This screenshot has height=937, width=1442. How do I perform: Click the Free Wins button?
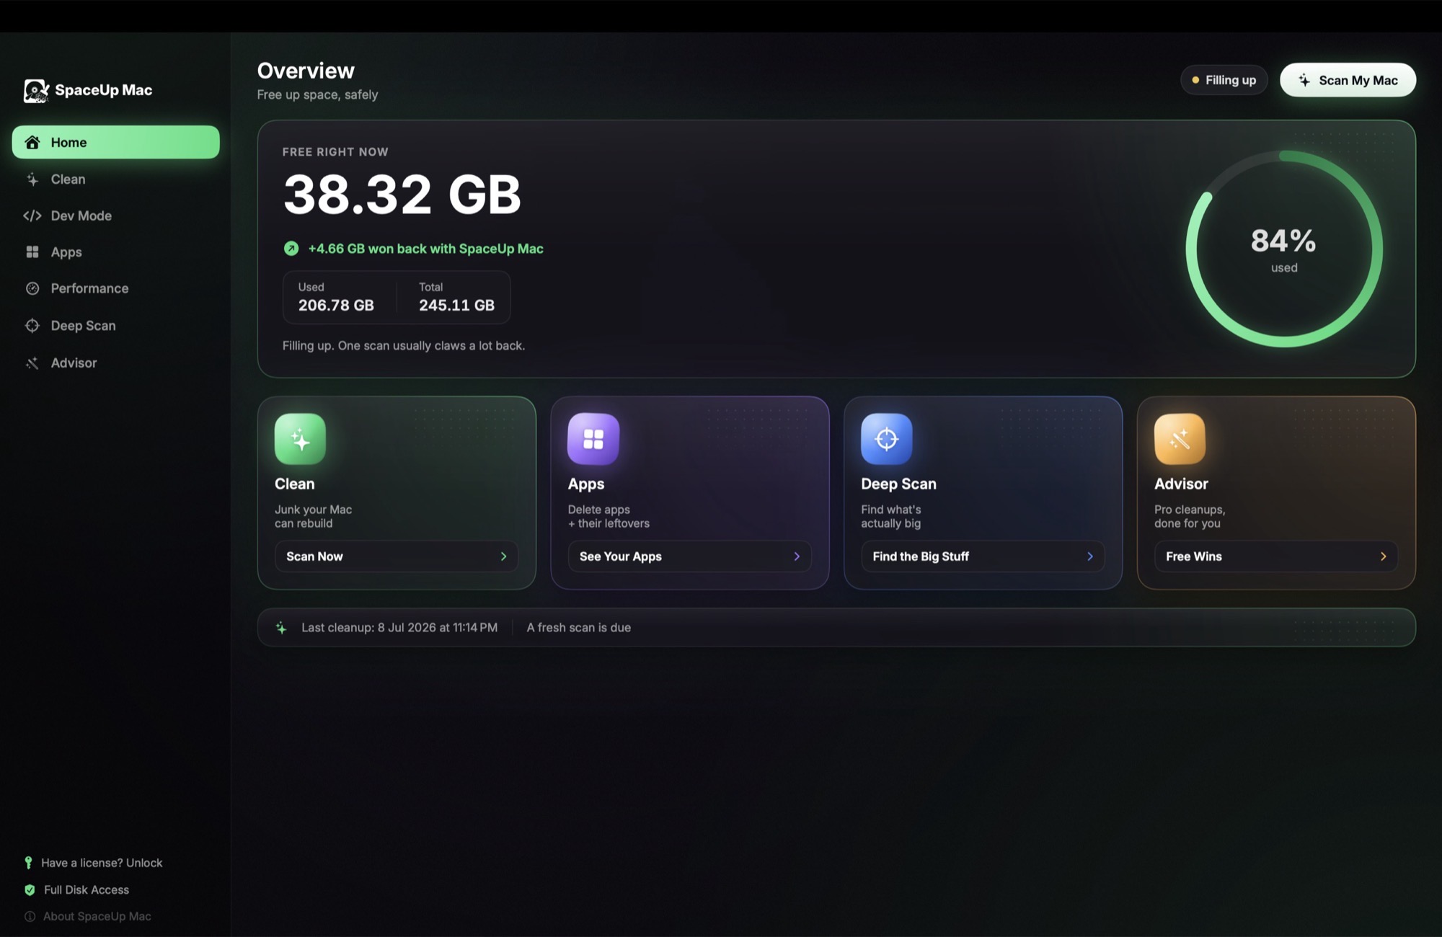pyautogui.click(x=1276, y=556)
